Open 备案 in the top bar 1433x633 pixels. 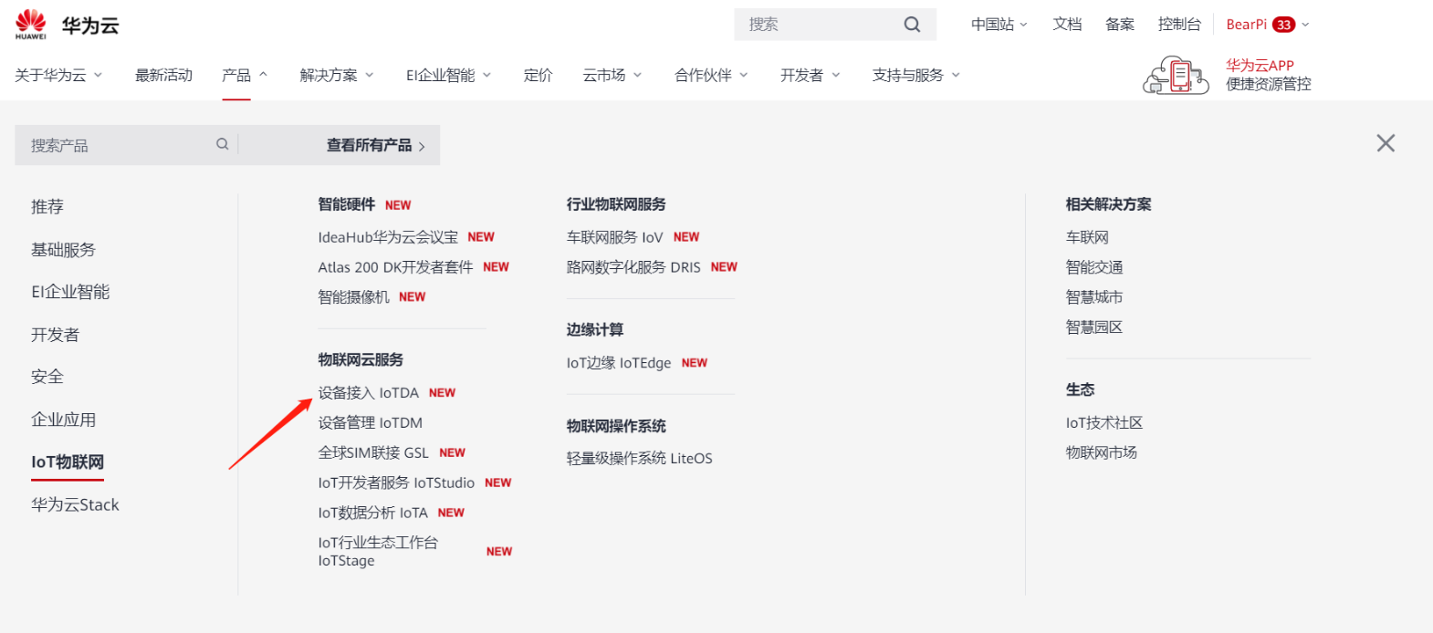(x=1120, y=25)
